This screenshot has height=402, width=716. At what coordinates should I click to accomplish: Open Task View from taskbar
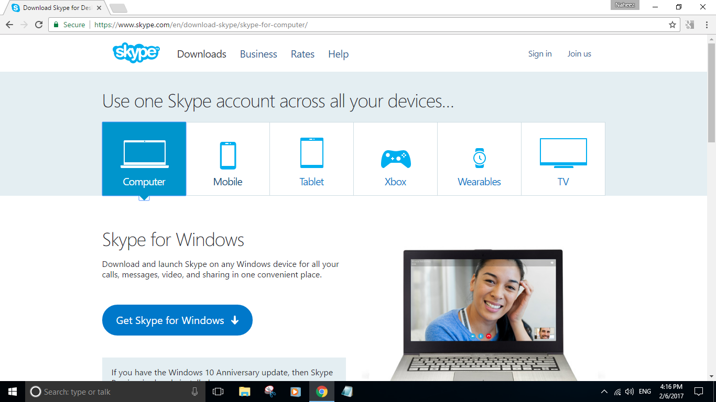pos(218,392)
